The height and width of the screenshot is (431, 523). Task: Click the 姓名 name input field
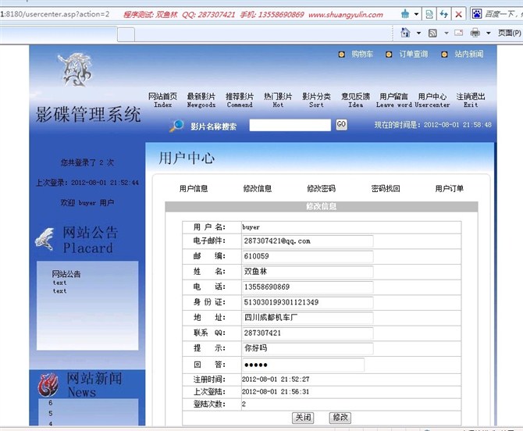(308, 272)
